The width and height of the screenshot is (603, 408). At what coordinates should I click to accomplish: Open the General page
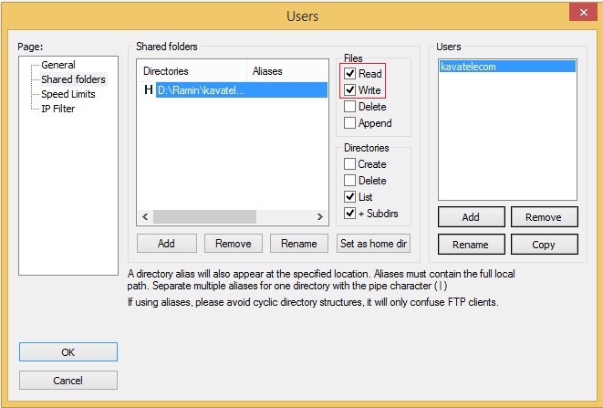pos(57,65)
